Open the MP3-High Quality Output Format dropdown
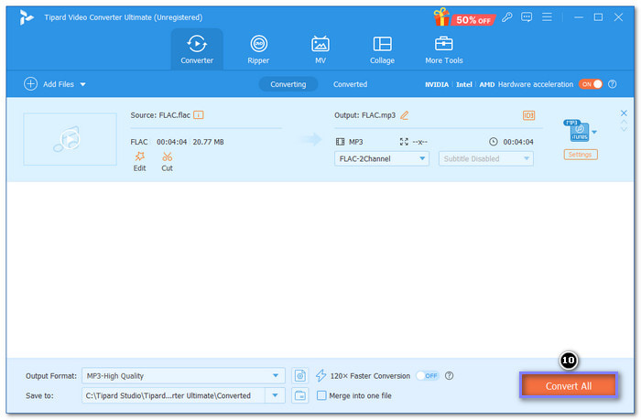 (x=183, y=375)
